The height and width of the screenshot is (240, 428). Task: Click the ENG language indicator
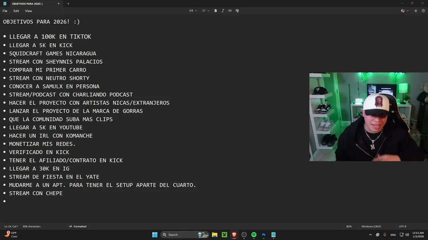(x=393, y=235)
